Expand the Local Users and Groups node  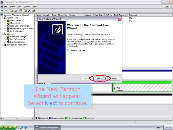coord(5,26)
